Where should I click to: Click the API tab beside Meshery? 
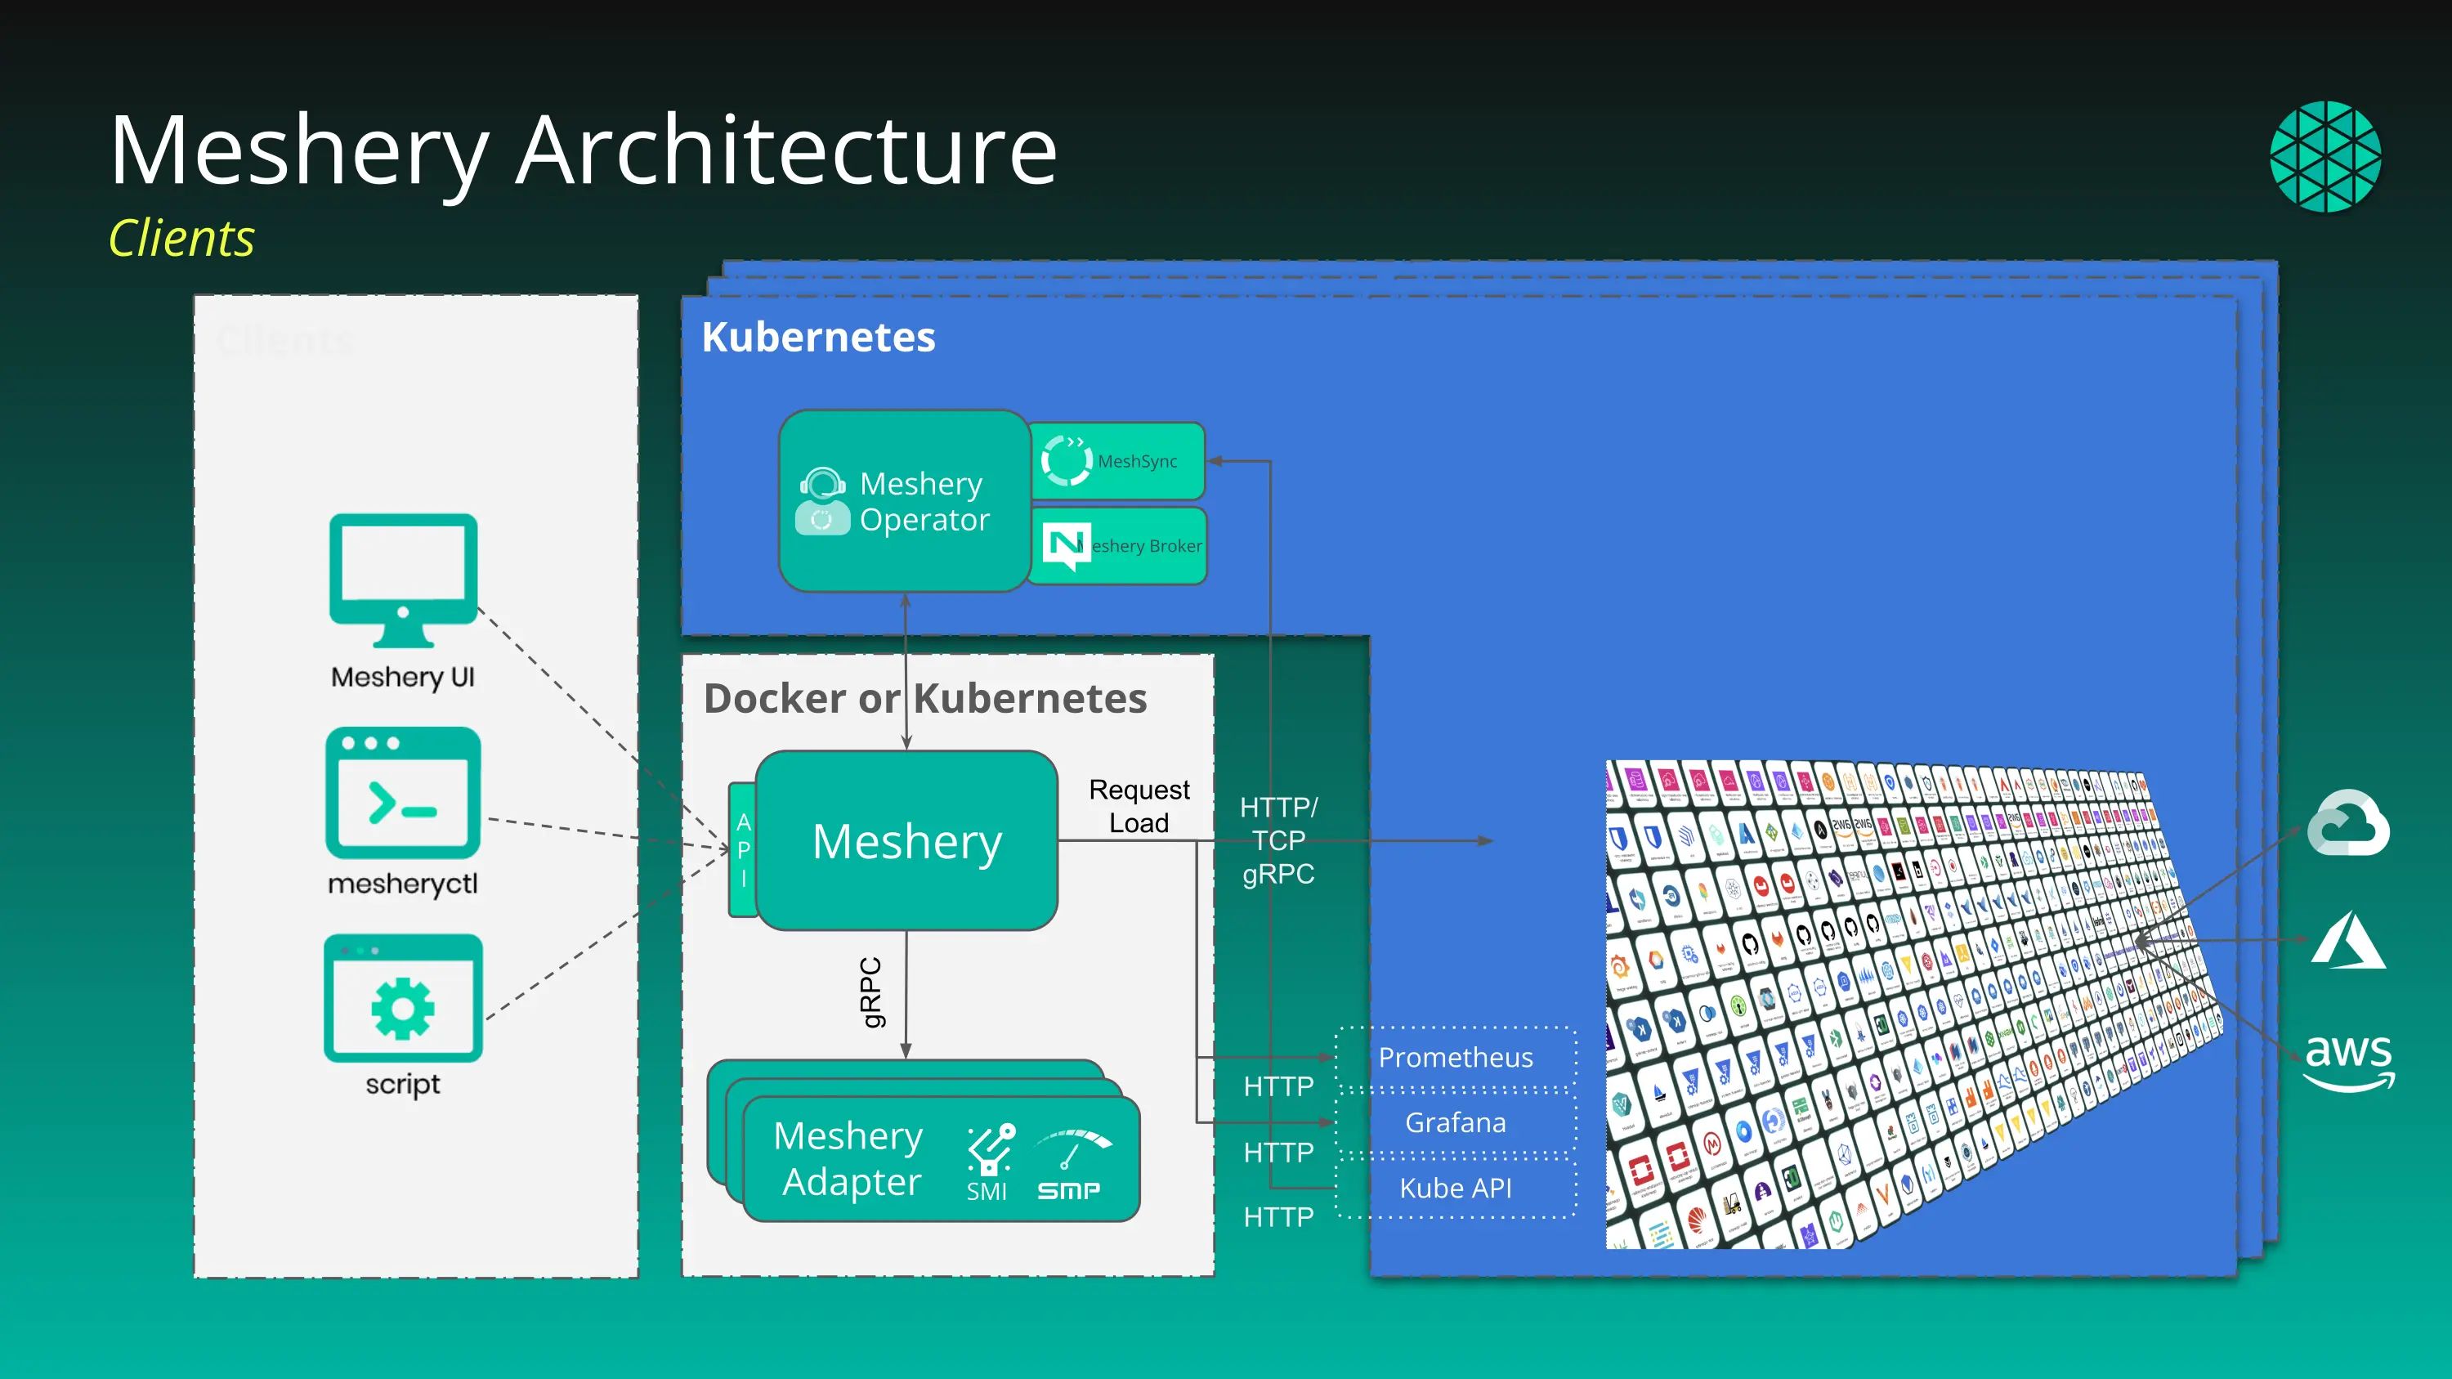(742, 850)
